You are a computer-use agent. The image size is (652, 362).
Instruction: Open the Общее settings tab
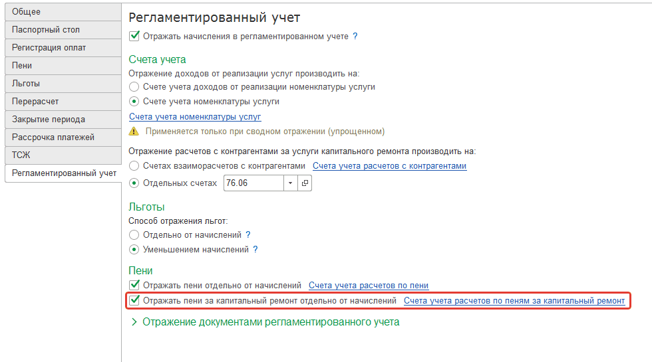(63, 12)
